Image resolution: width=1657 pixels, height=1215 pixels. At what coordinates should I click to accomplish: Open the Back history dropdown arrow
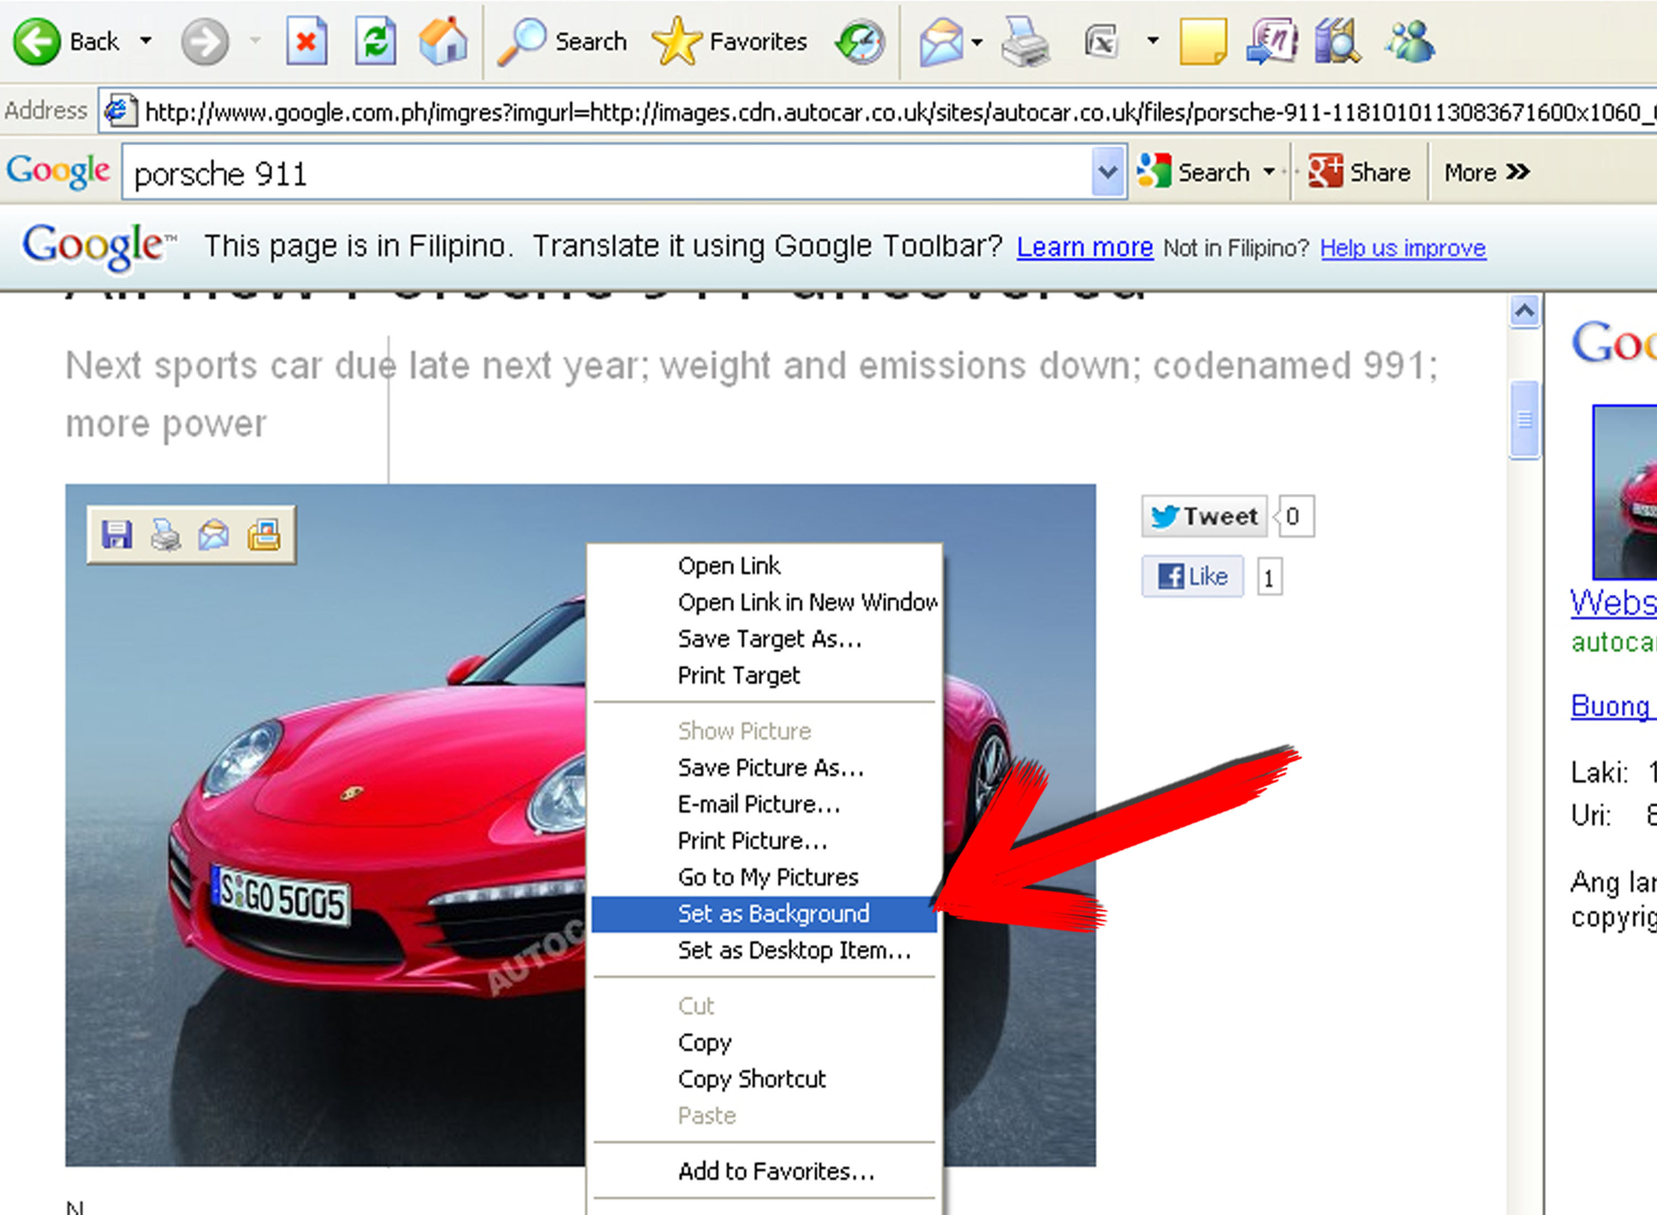click(146, 41)
